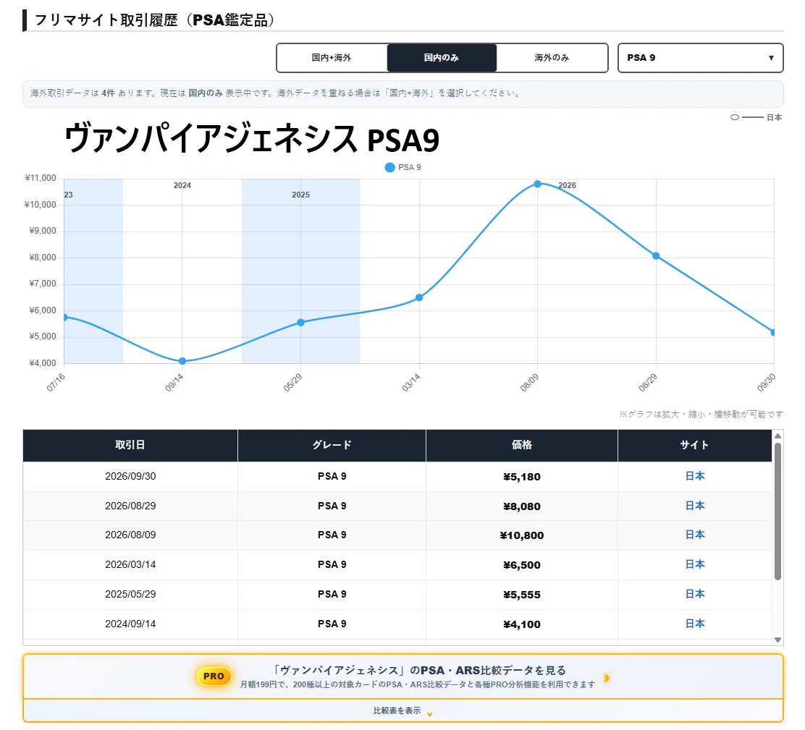Select the 2026/09/30 date cell
This screenshot has width=805, height=730.
(x=130, y=476)
